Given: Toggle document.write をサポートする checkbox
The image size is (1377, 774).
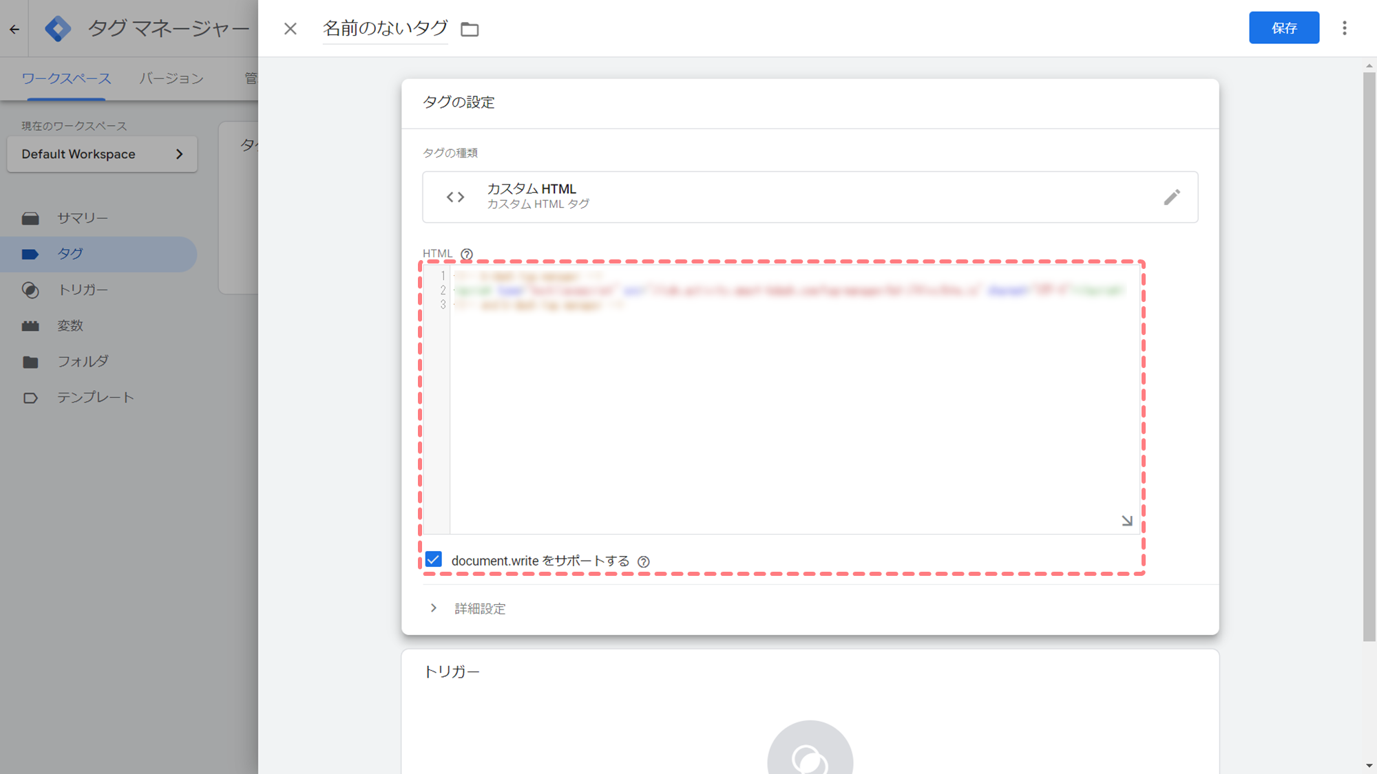Looking at the screenshot, I should tap(433, 559).
